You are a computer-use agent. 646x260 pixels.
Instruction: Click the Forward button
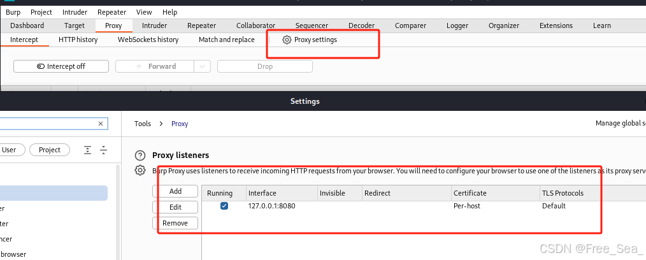[155, 66]
